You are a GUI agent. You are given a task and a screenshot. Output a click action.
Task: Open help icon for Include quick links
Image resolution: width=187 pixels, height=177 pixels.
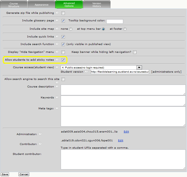(x=57, y=36)
